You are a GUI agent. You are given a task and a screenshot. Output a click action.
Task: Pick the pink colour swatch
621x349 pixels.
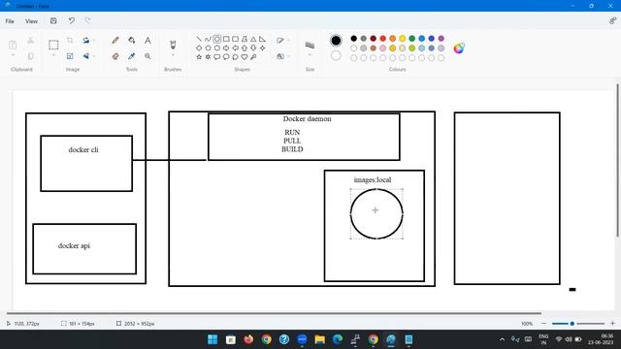coord(383,48)
